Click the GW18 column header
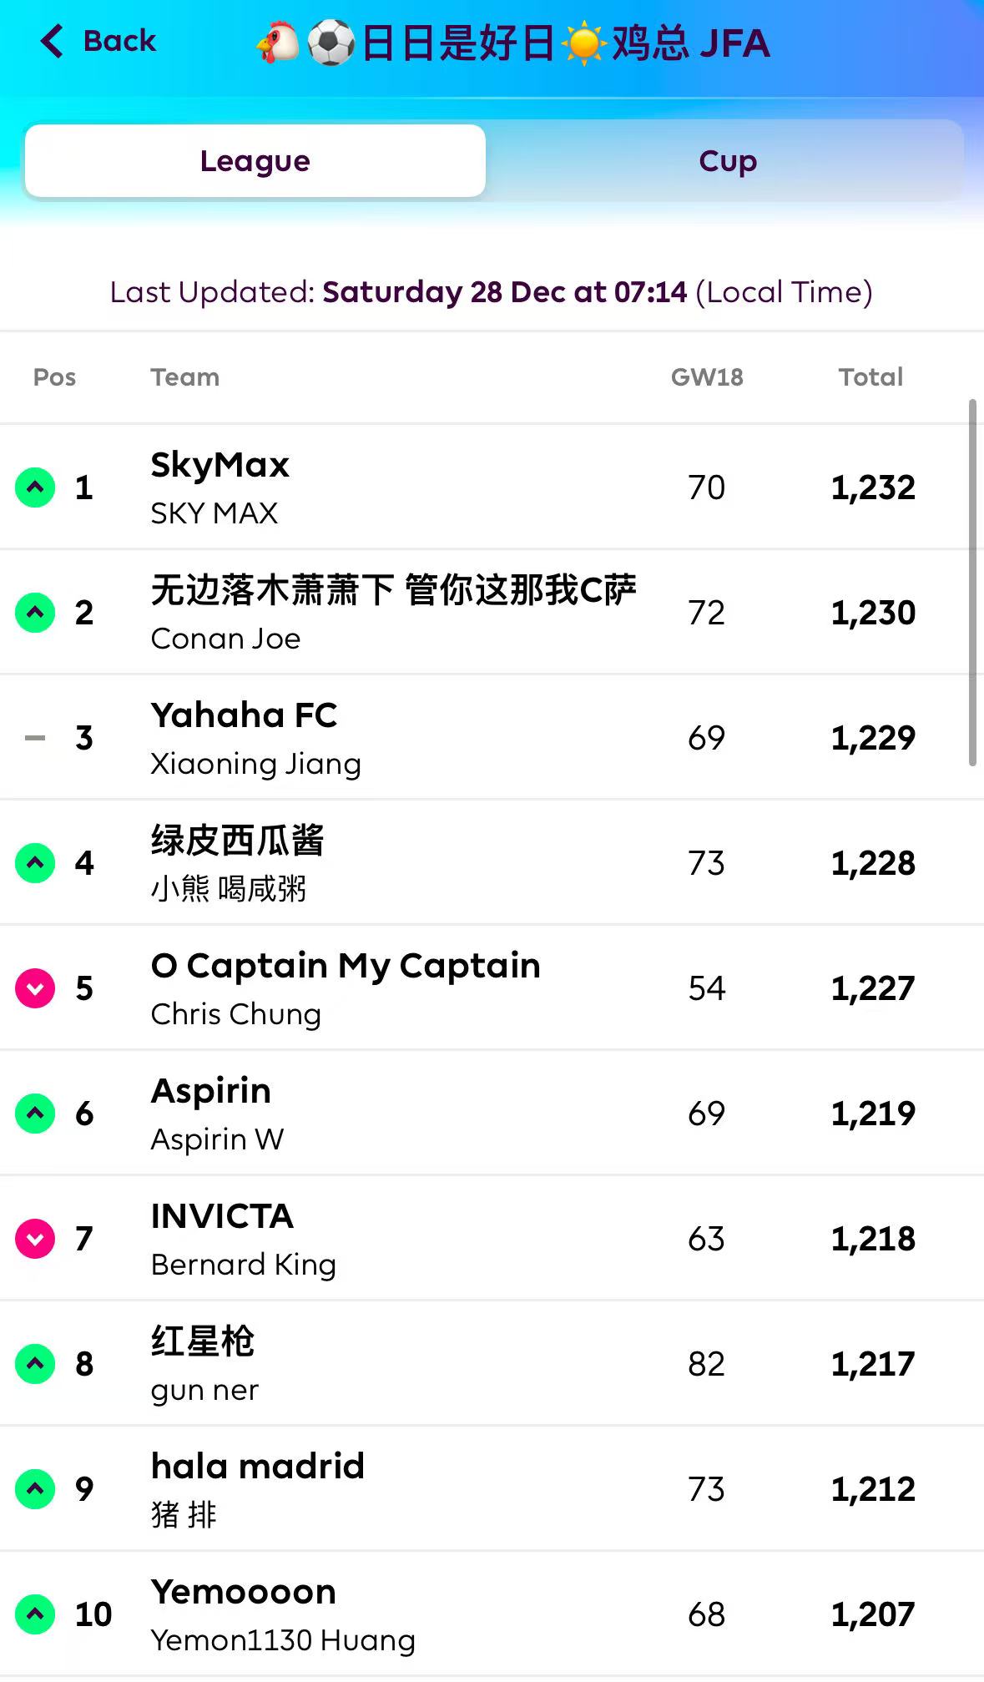This screenshot has width=984, height=1682. pyautogui.click(x=707, y=377)
